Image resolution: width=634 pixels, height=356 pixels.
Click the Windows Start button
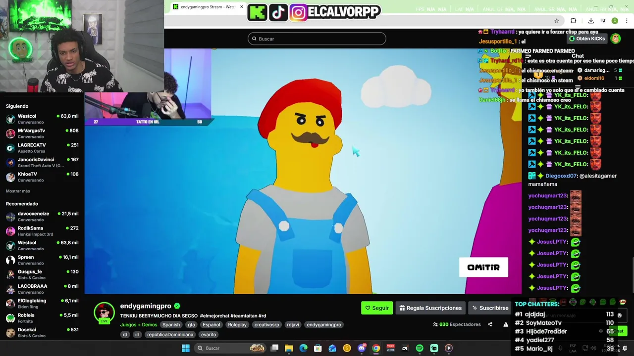coord(185,348)
